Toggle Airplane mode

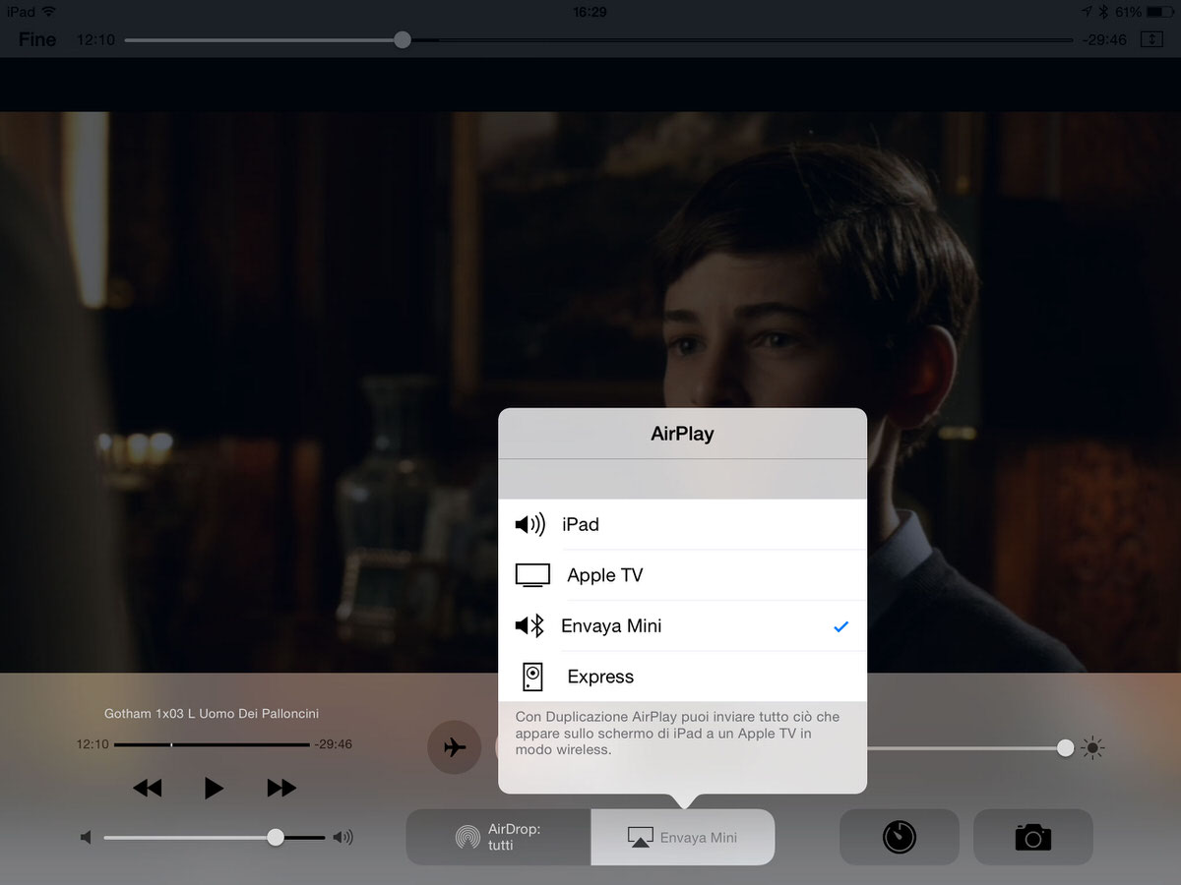[x=454, y=747]
